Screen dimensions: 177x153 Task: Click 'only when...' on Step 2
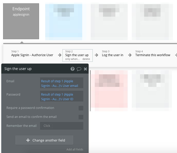(x=72, y=59)
